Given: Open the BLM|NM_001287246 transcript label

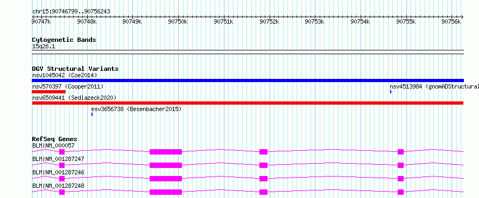Looking at the screenshot, I should [58, 172].
